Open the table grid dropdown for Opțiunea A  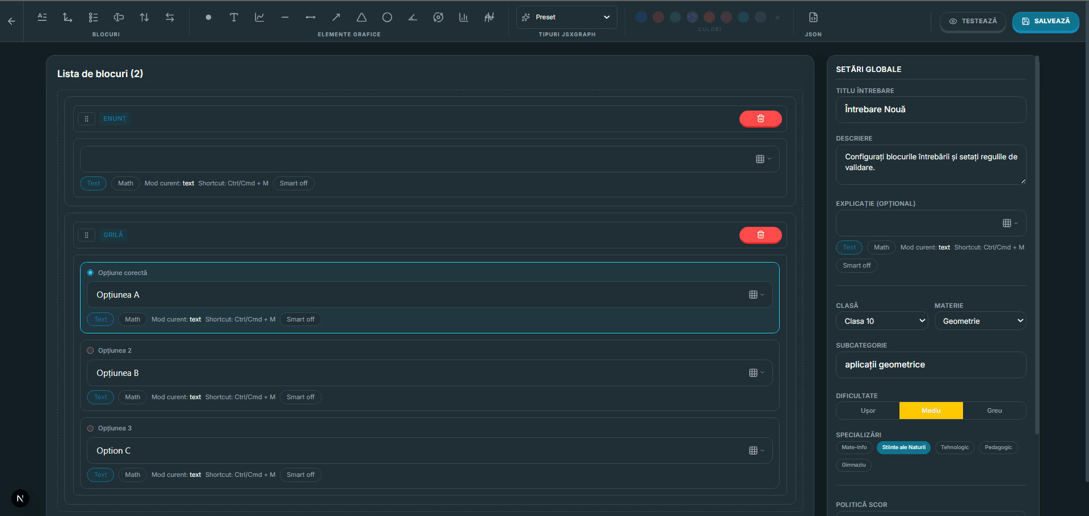[756, 294]
